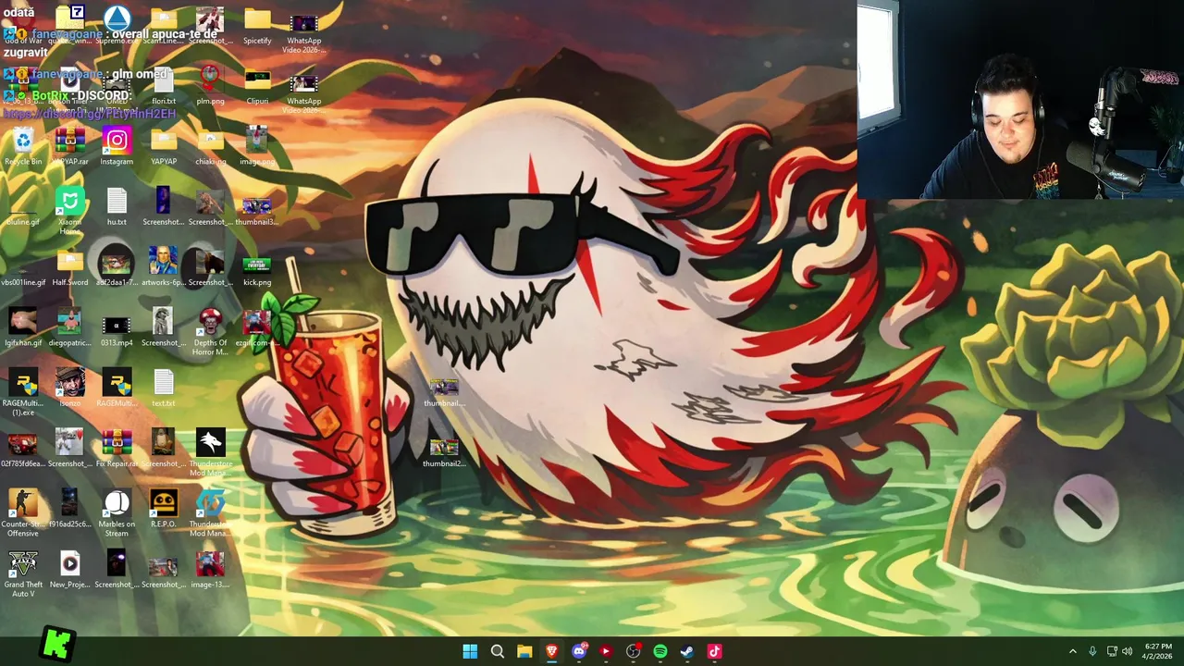1184x666 pixels.
Task: Select the thumbnail2 image file
Action: pyautogui.click(x=444, y=452)
